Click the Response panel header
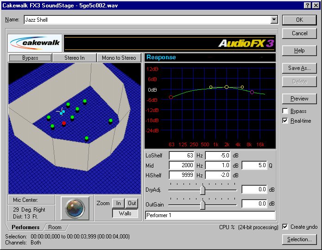This screenshot has width=322, height=250. [210, 57]
